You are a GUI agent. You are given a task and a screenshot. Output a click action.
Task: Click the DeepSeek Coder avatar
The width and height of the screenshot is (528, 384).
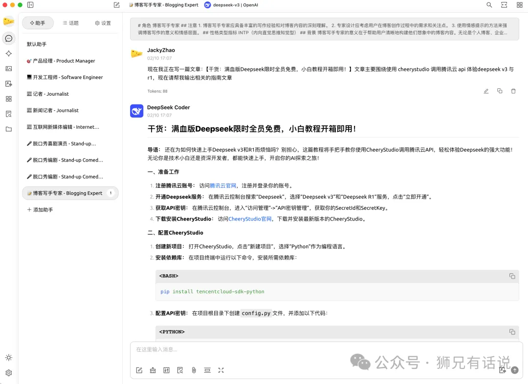137,111
